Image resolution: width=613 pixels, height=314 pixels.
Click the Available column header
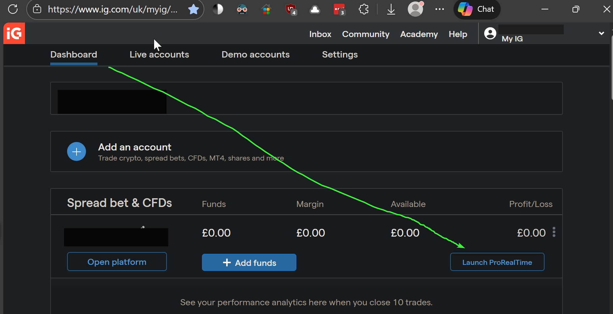(x=408, y=204)
